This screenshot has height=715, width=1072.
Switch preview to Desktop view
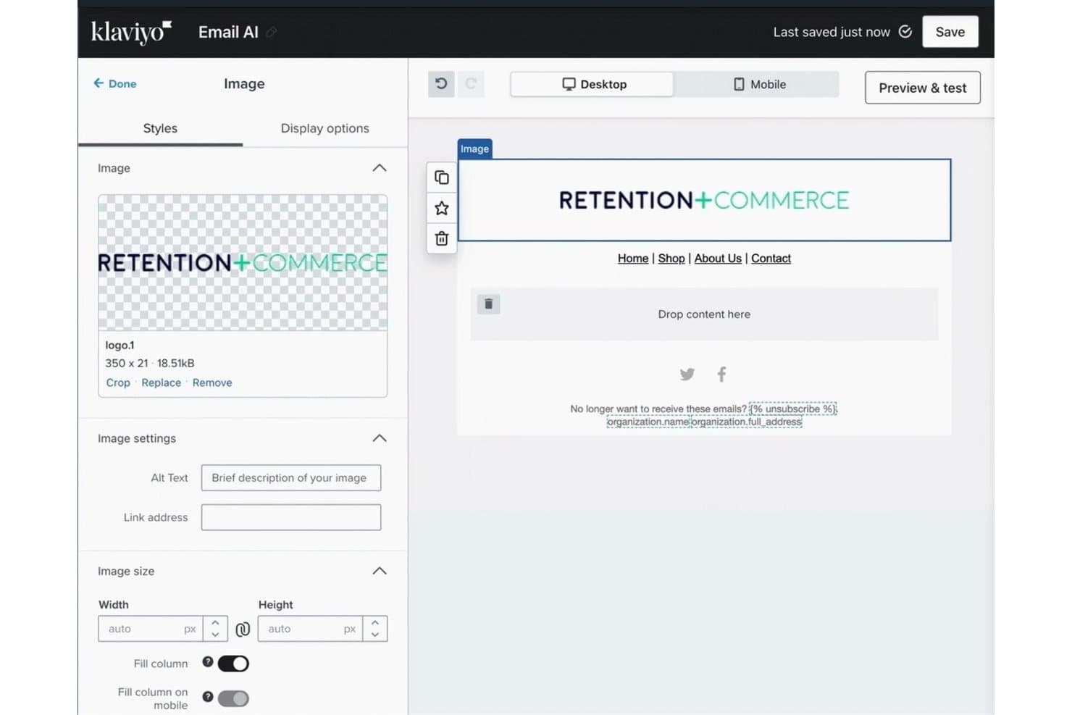pos(592,84)
